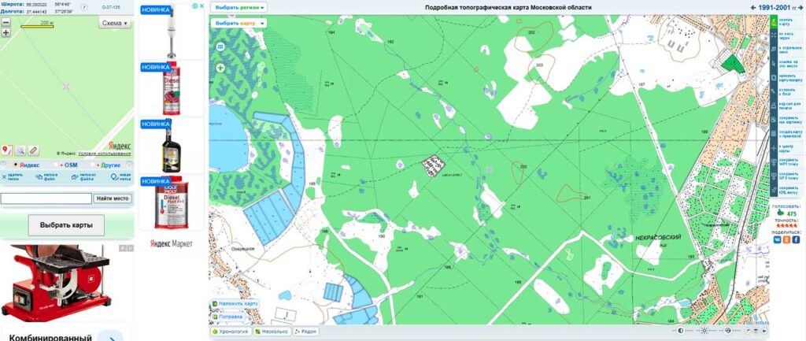
Task: Click the hand blender ad thumbnail
Action: point(171,32)
